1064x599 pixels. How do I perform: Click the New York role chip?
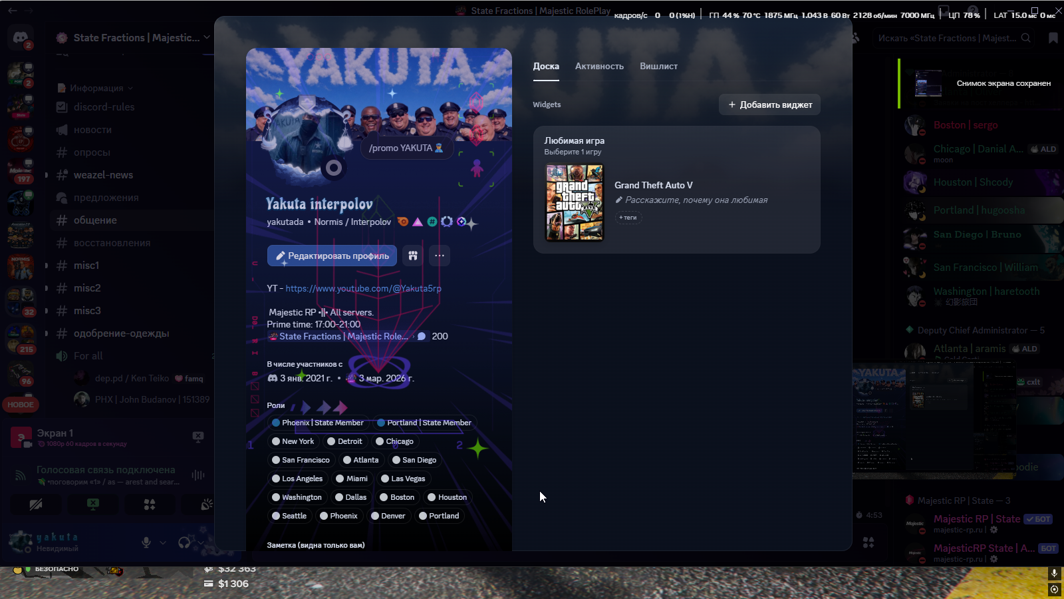(x=293, y=441)
